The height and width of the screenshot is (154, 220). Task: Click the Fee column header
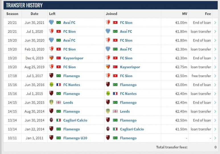pyautogui.click(x=208, y=14)
